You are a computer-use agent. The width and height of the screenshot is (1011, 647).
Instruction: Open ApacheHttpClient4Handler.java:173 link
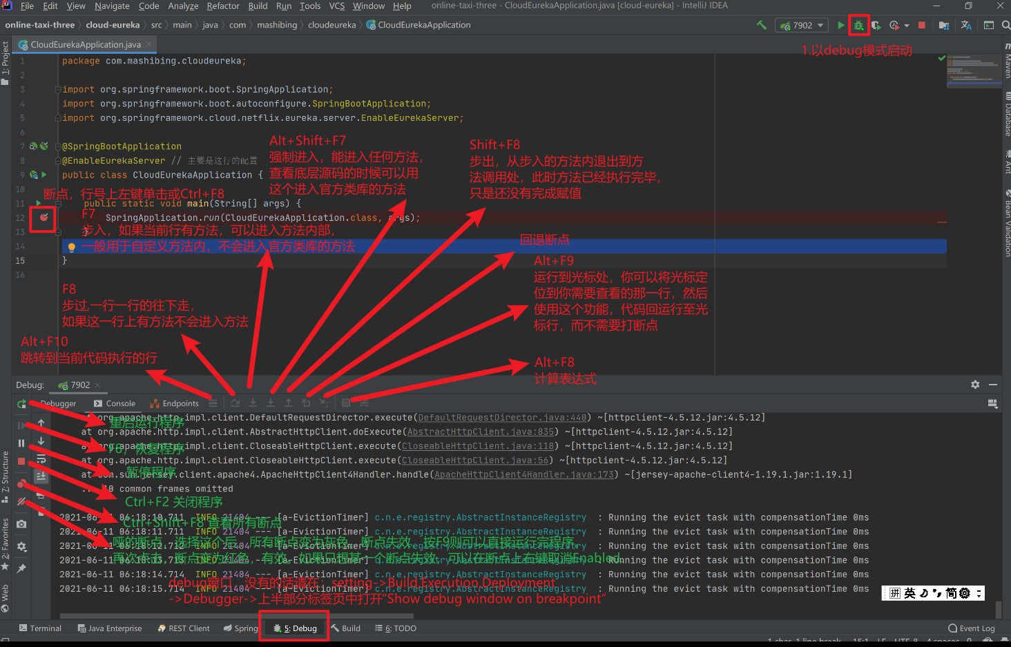524,475
